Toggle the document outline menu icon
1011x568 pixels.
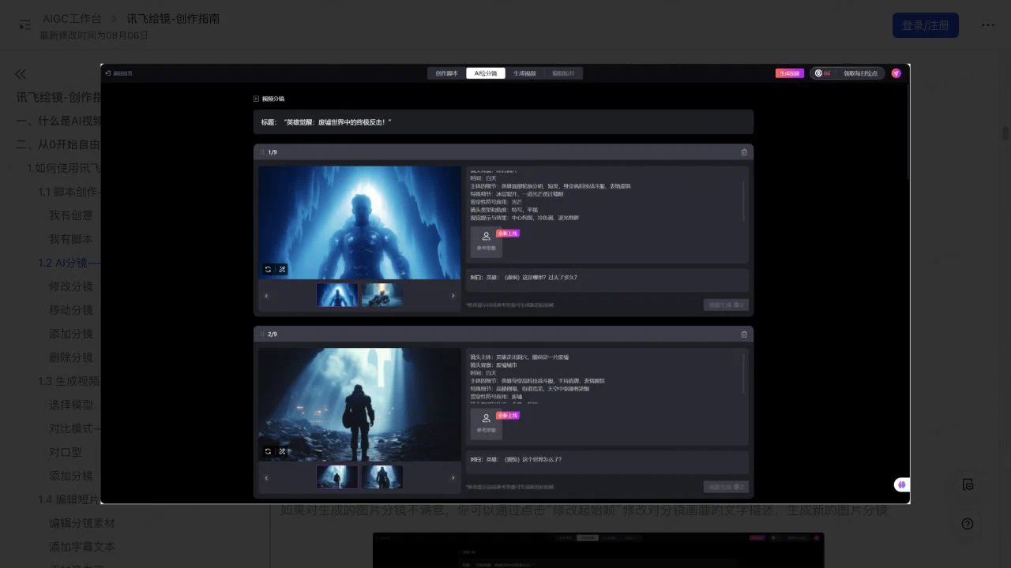[x=25, y=25]
